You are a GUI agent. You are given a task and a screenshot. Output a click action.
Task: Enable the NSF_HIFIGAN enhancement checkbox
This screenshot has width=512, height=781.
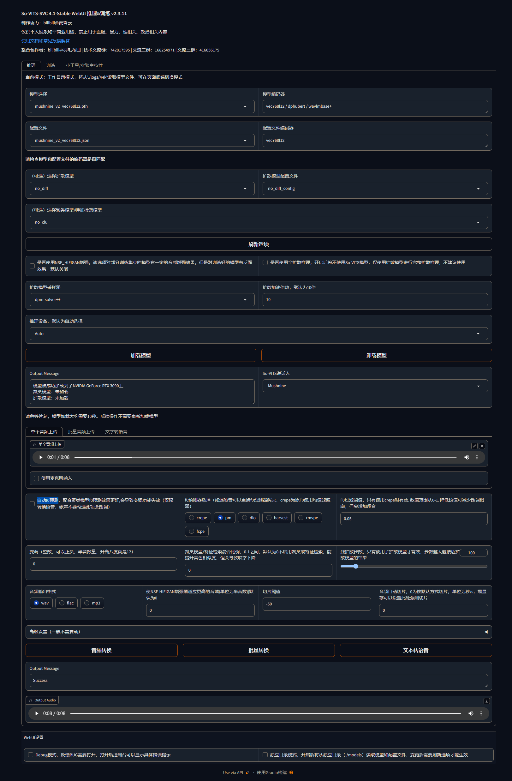pos(32,266)
